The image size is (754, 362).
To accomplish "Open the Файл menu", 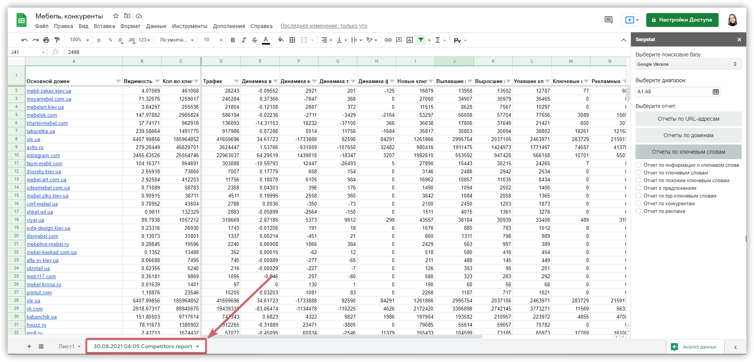I will (42, 26).
